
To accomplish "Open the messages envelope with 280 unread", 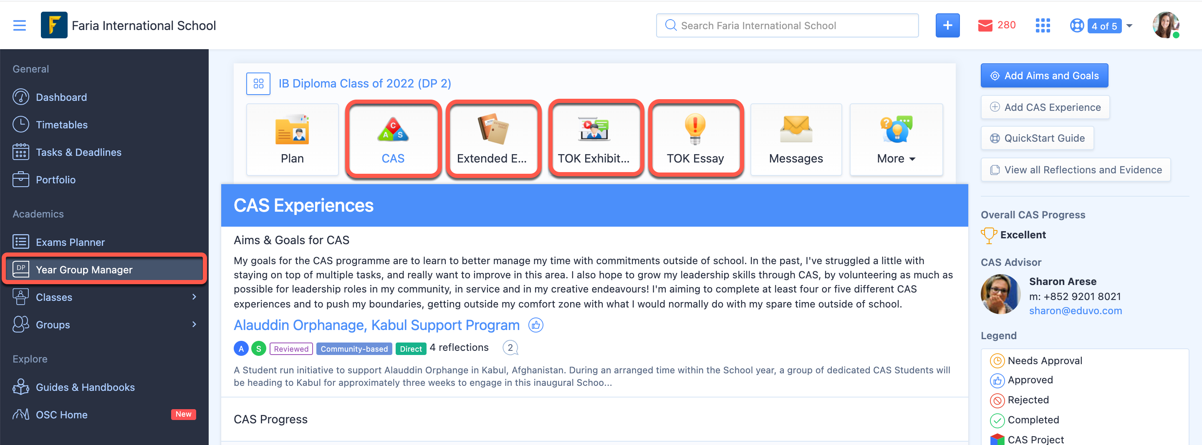I will point(996,25).
